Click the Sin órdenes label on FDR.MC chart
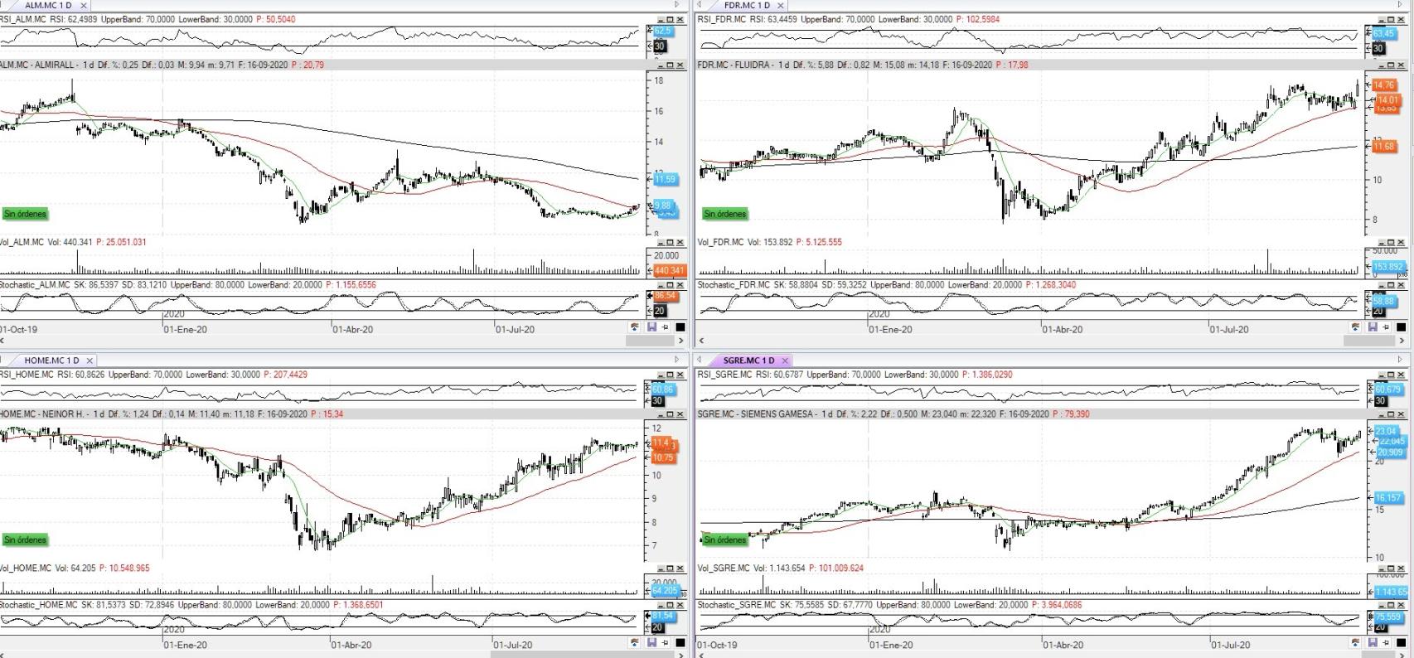The image size is (1414, 658). (x=724, y=214)
